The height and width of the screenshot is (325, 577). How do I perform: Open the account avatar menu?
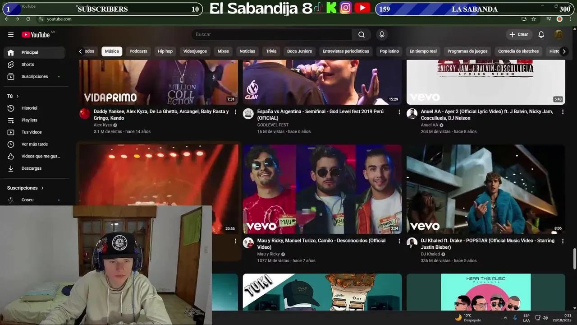(559, 35)
